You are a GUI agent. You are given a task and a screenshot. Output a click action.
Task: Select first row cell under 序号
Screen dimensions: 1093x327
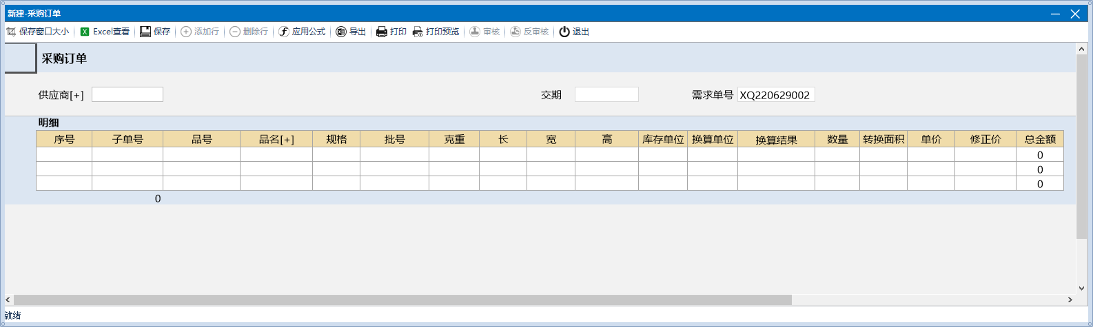tap(64, 155)
